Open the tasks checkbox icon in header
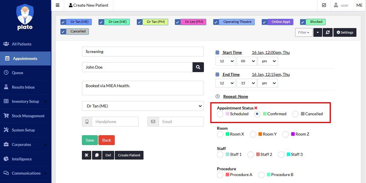Screen dimensions: 366x183 324,5
